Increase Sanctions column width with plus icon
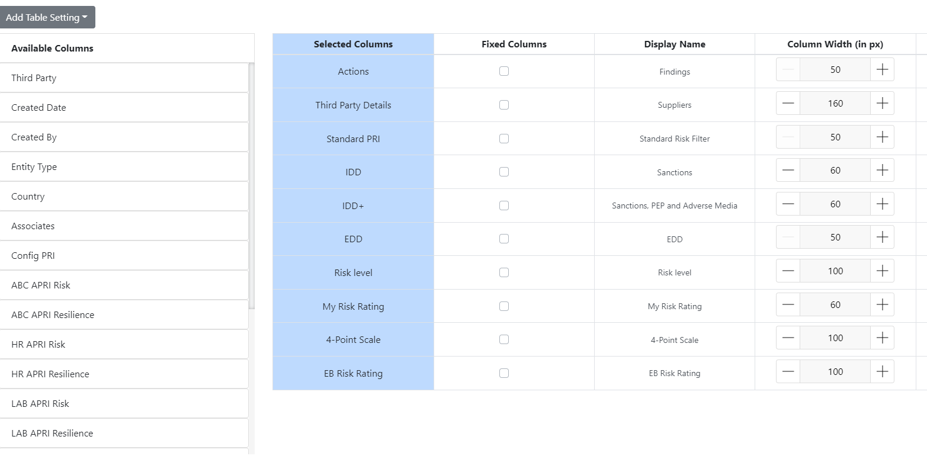 click(x=882, y=170)
